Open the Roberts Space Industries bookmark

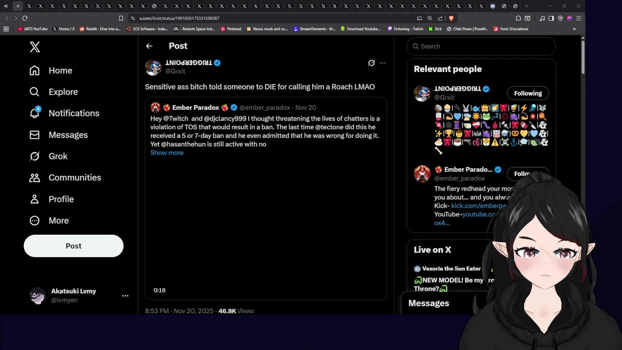point(194,29)
